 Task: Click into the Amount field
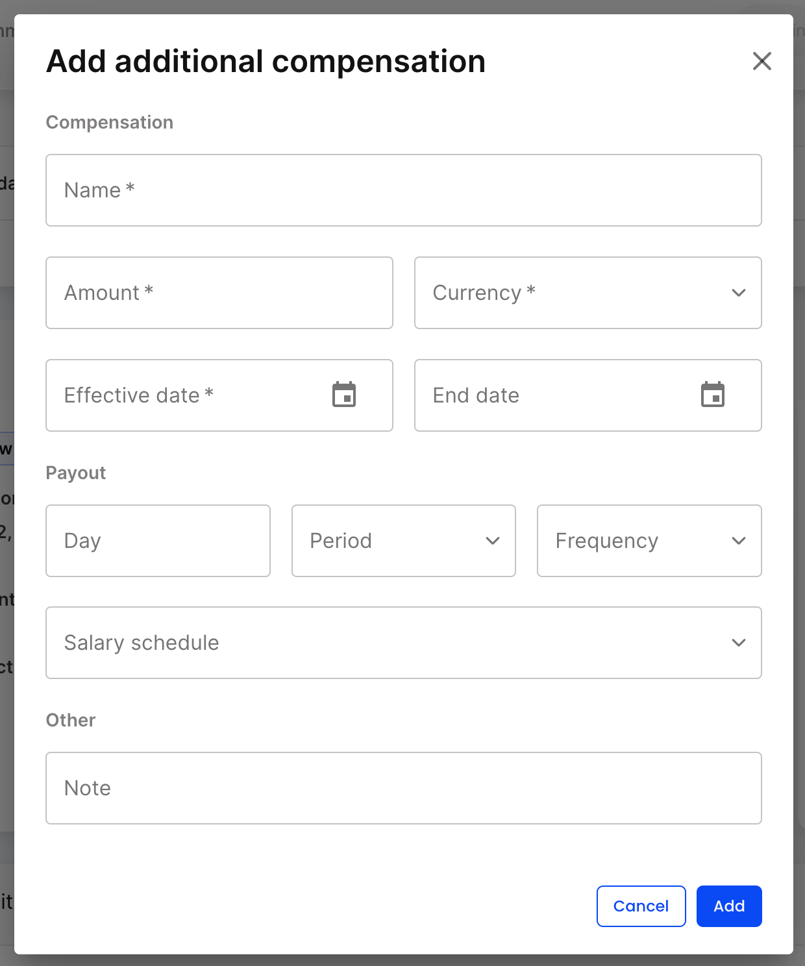click(219, 293)
